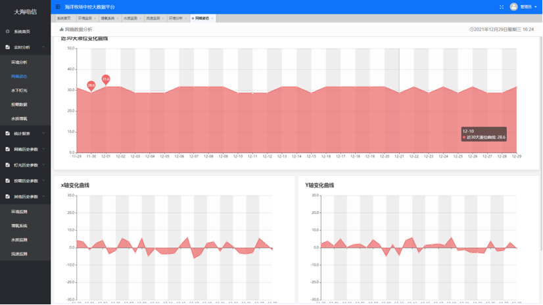Open 水下灯光 in the sidebar
543x305 pixels.
click(x=19, y=91)
